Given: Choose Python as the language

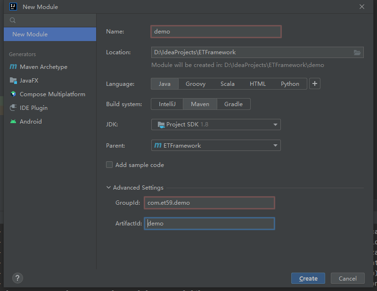Looking at the screenshot, I should (x=289, y=83).
